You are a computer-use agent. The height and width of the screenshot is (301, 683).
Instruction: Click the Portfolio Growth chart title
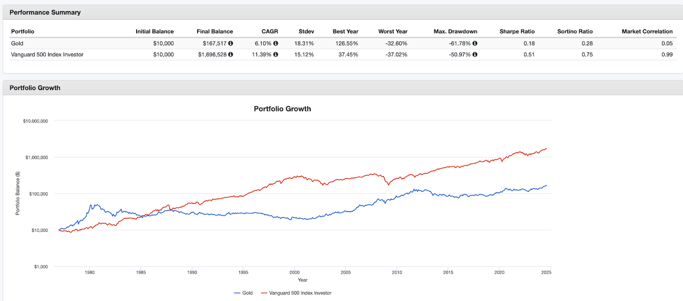click(x=282, y=109)
